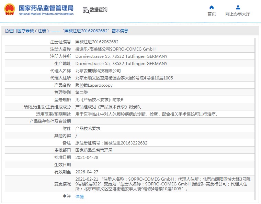Click the 备注 row label

click(67, 143)
